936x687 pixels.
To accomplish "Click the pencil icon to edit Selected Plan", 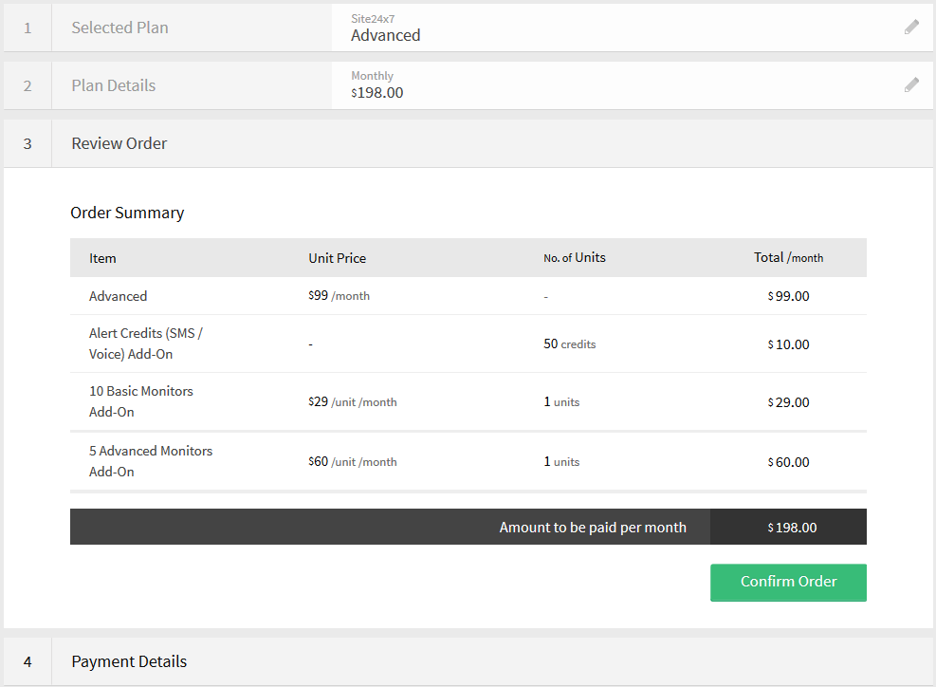I will [911, 28].
